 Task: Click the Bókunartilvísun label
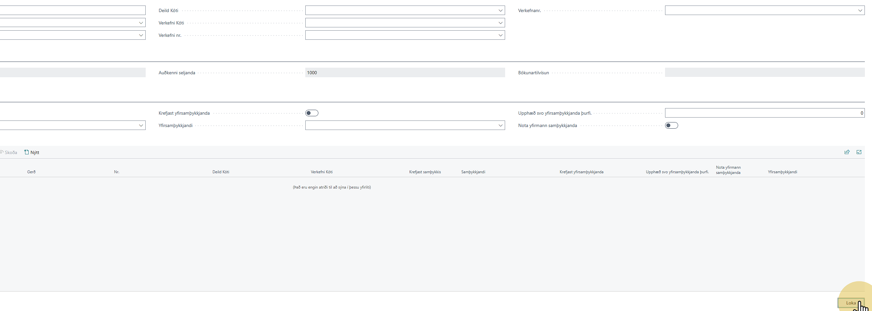pyautogui.click(x=533, y=73)
